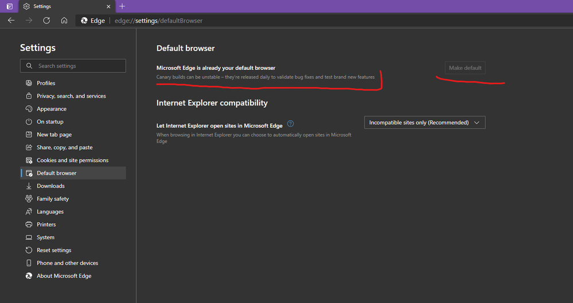Click the Appearance palette icon
Image resolution: width=573 pixels, height=303 pixels.
29,108
